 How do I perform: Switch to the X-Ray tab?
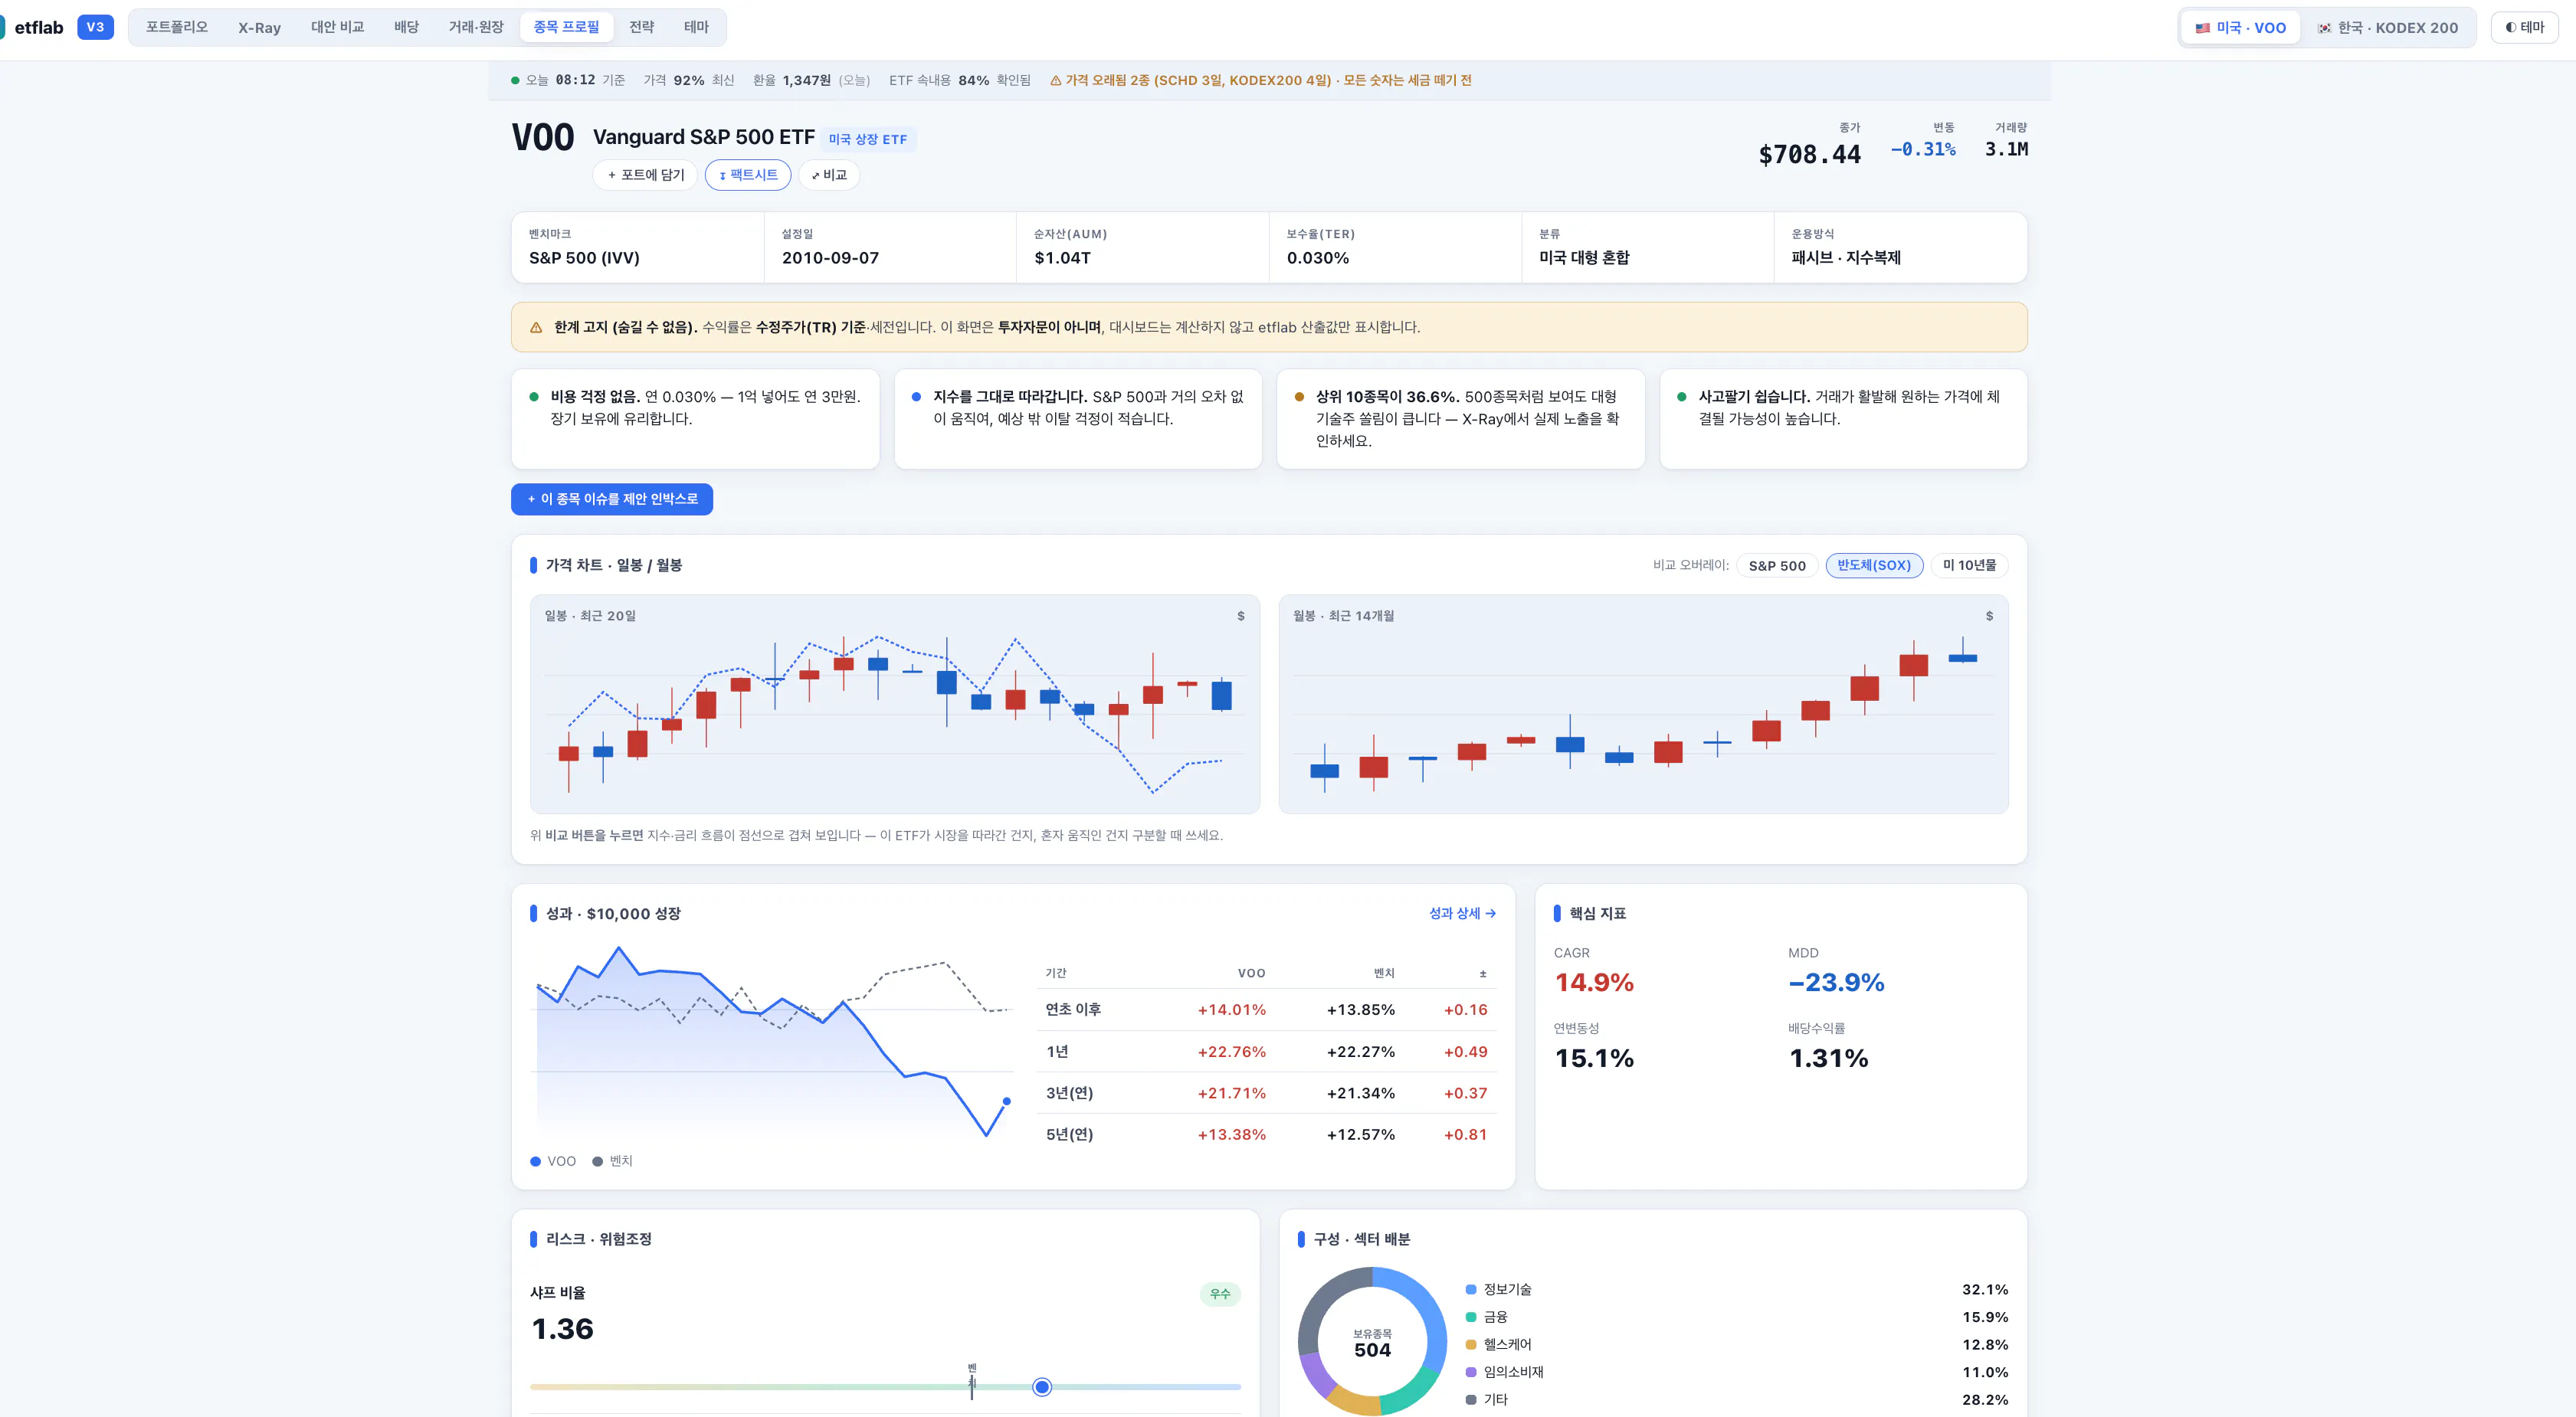[259, 27]
